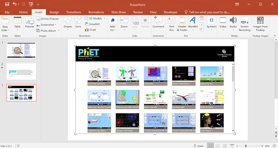
Task: Open the Screenshot dropdown
Action: 46,25
